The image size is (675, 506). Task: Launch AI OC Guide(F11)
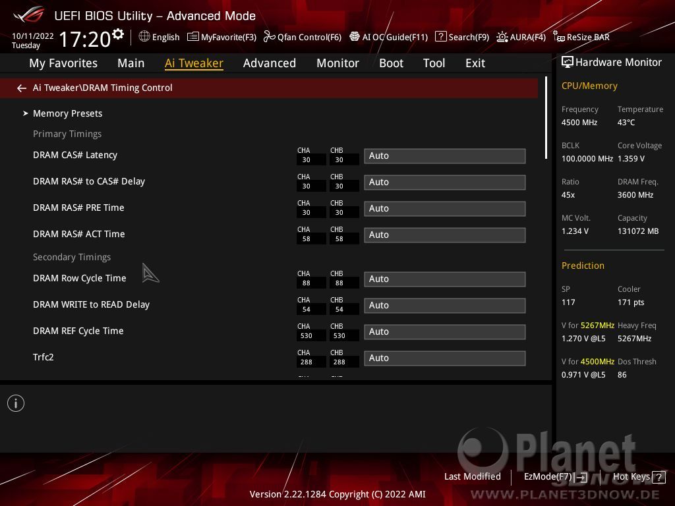(x=389, y=37)
